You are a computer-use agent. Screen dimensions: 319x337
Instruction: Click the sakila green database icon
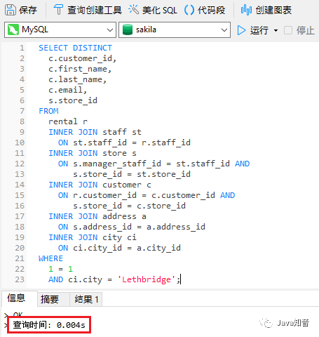(128, 29)
